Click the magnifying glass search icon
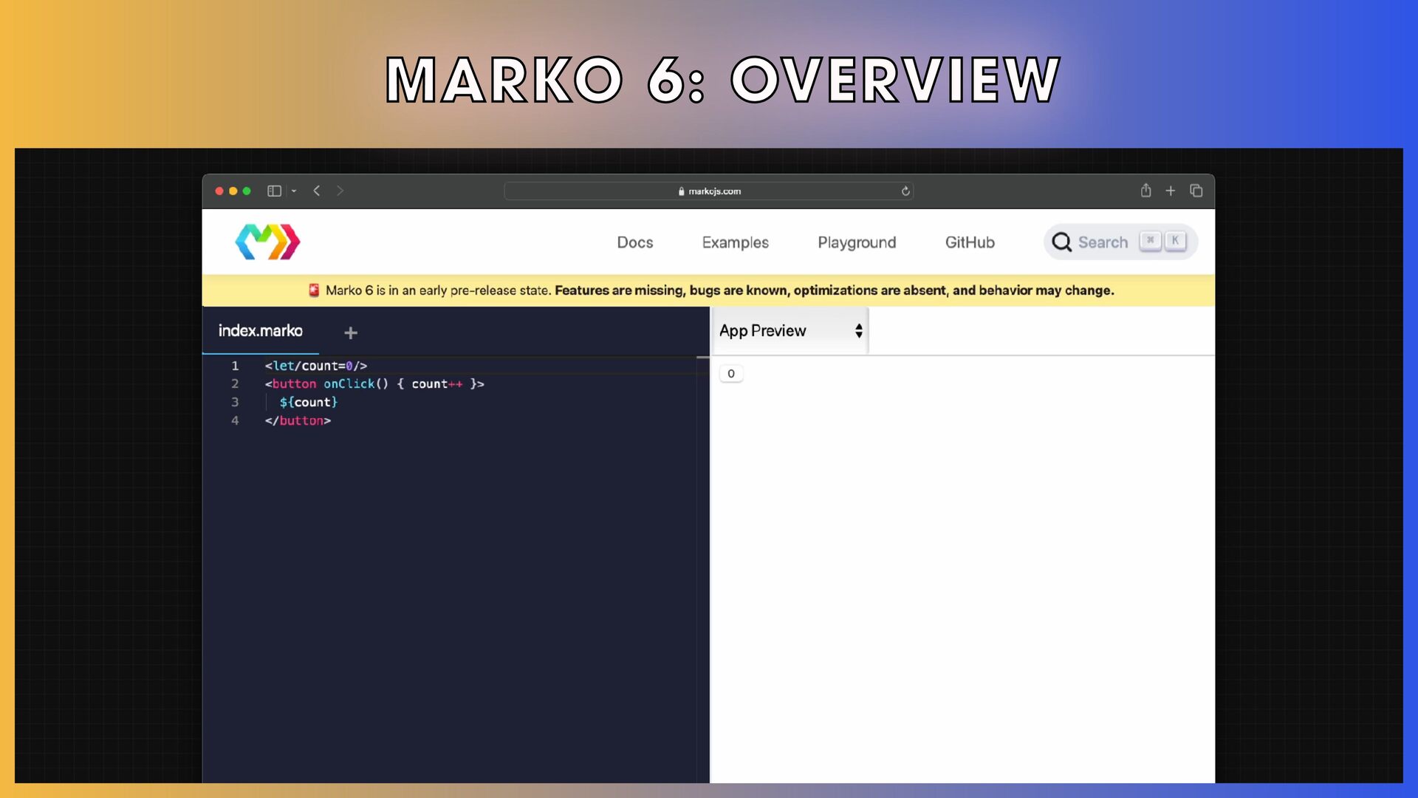The image size is (1418, 798). point(1061,242)
